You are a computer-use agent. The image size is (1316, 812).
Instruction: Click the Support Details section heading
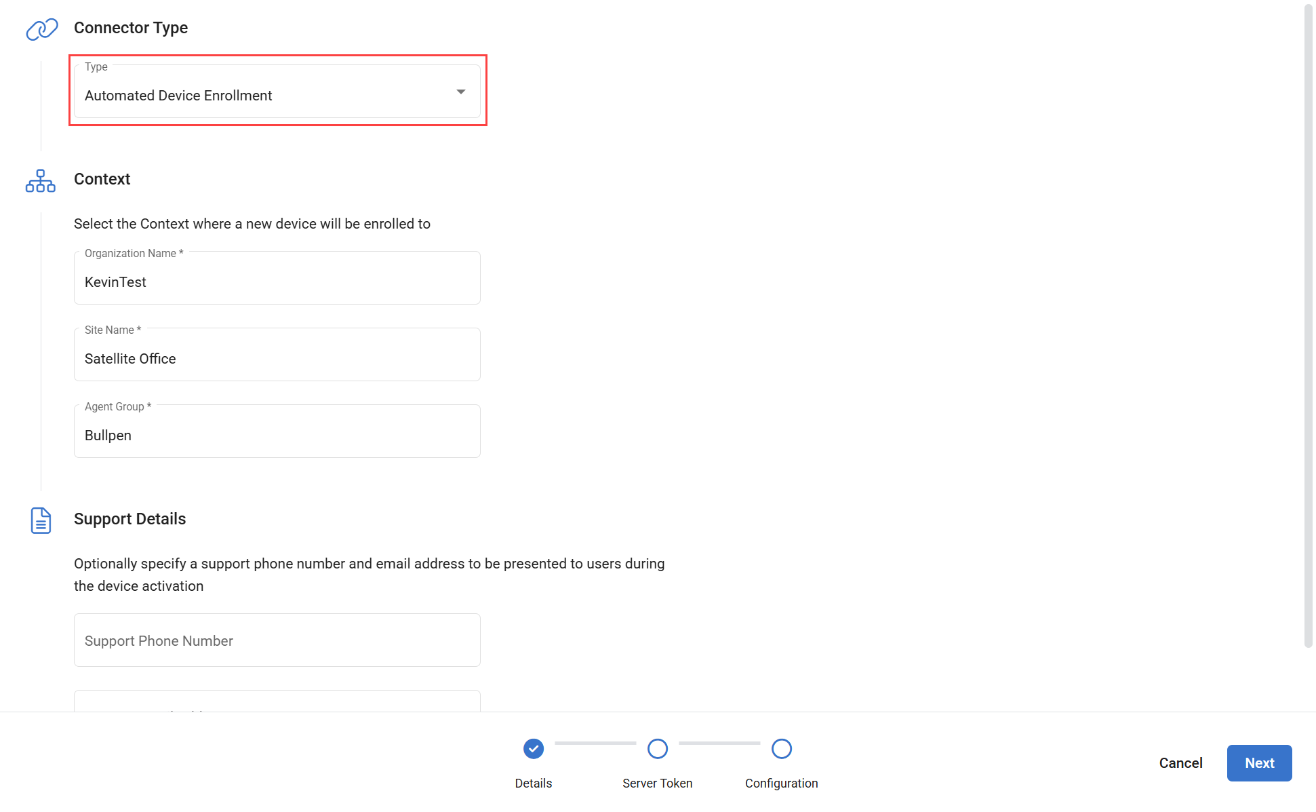click(x=129, y=519)
